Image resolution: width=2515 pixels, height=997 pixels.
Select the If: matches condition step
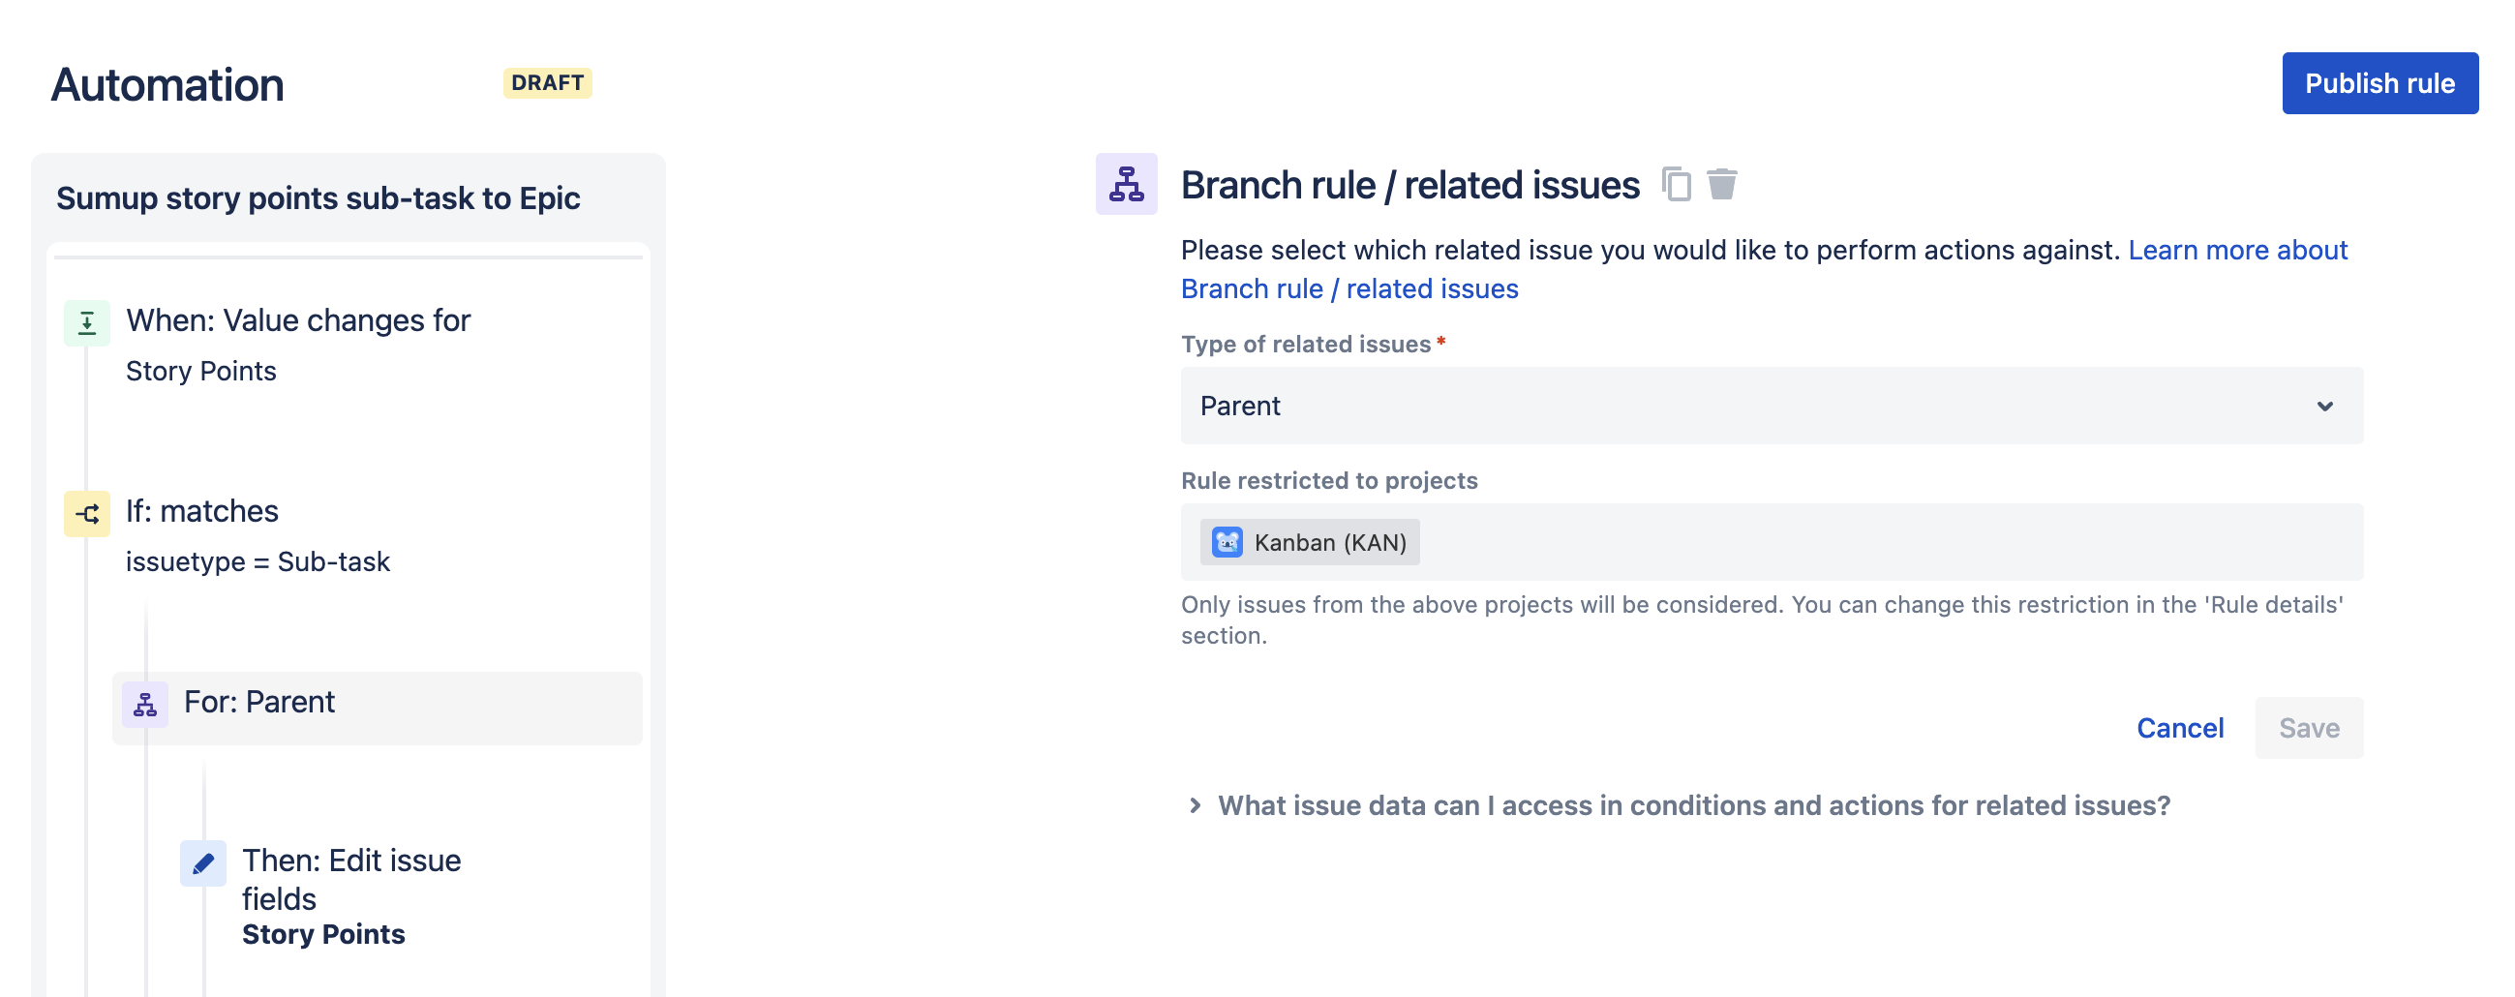[202, 512]
